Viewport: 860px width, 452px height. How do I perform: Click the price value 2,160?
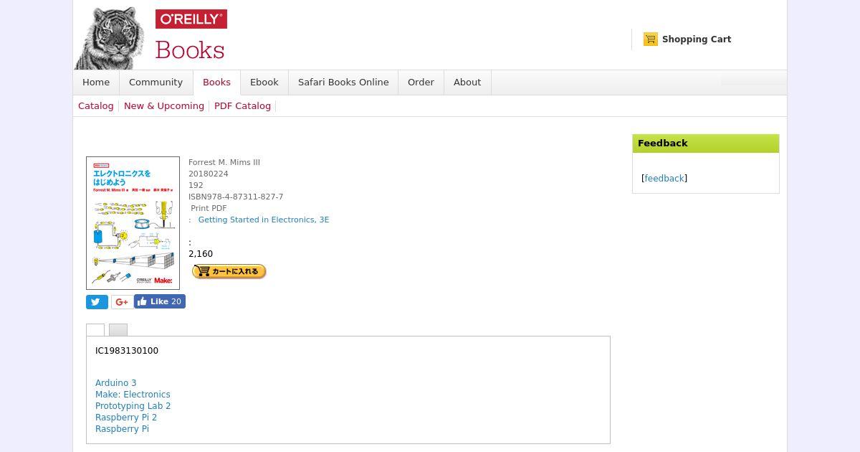pos(201,254)
